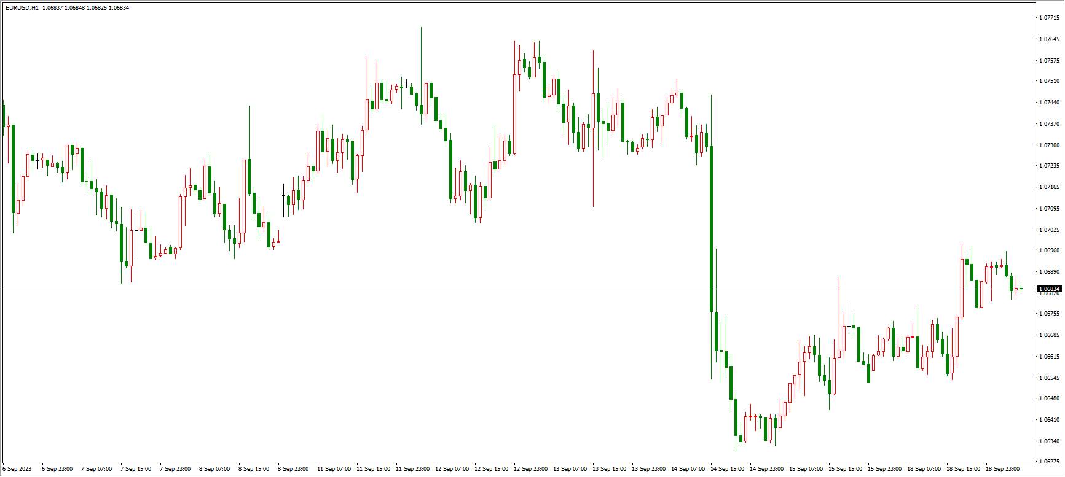Select the 6 Sep 23:00 time label

tap(57, 469)
